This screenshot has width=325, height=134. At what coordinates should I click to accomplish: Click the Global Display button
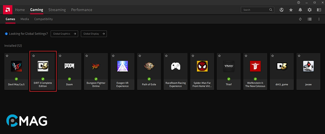94,33
